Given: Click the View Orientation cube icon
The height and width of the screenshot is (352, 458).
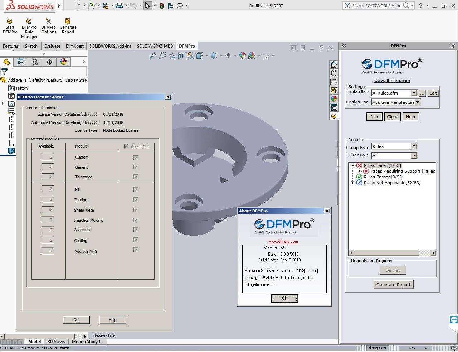Looking at the screenshot, I should [199, 56].
